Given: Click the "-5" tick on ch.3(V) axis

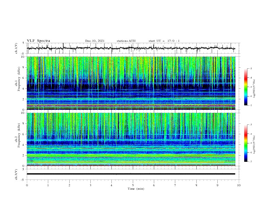Looking at the screenshot, I should coord(23,180).
